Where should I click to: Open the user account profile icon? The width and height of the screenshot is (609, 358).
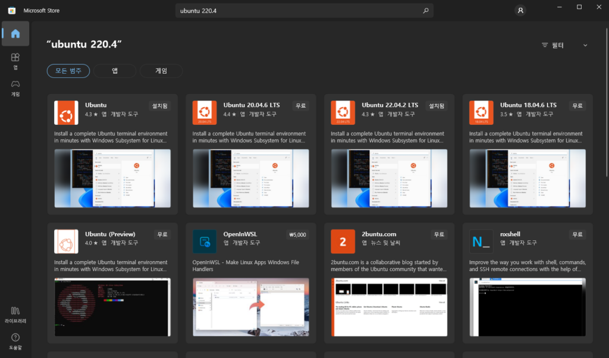tap(520, 11)
